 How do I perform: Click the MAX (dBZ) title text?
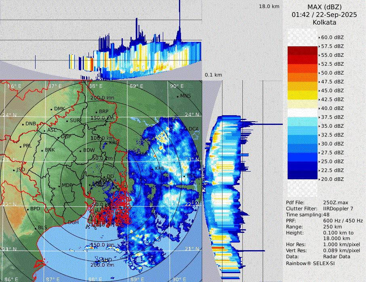(x=324, y=7)
